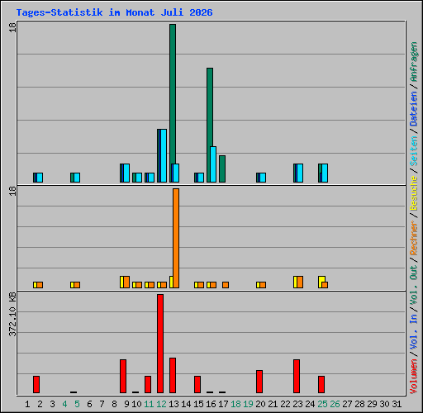Click day label 31 on the x-axis
Image resolution: width=423 pixels, height=413 pixels.
coord(397,404)
